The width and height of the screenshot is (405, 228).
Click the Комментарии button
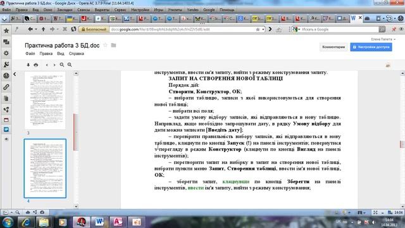coord(333,47)
